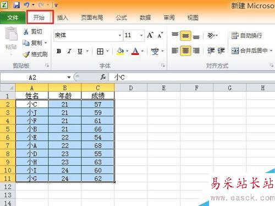Open the 文件 tab
The height and width of the screenshot is (206, 275).
[x=13, y=18]
